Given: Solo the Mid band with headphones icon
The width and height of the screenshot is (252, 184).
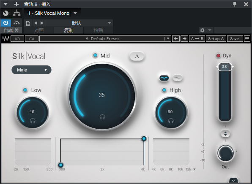Looking at the screenshot, I should (x=102, y=117).
